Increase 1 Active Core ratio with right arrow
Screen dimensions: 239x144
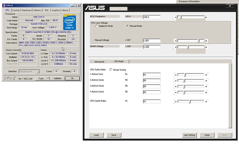coord(207,75)
